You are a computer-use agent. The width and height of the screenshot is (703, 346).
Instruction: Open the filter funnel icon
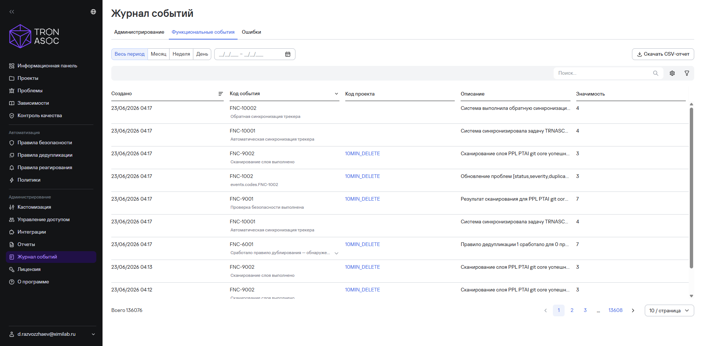(x=687, y=73)
